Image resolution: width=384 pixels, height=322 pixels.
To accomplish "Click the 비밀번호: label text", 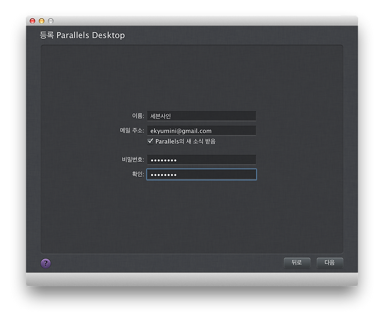I will pos(133,160).
